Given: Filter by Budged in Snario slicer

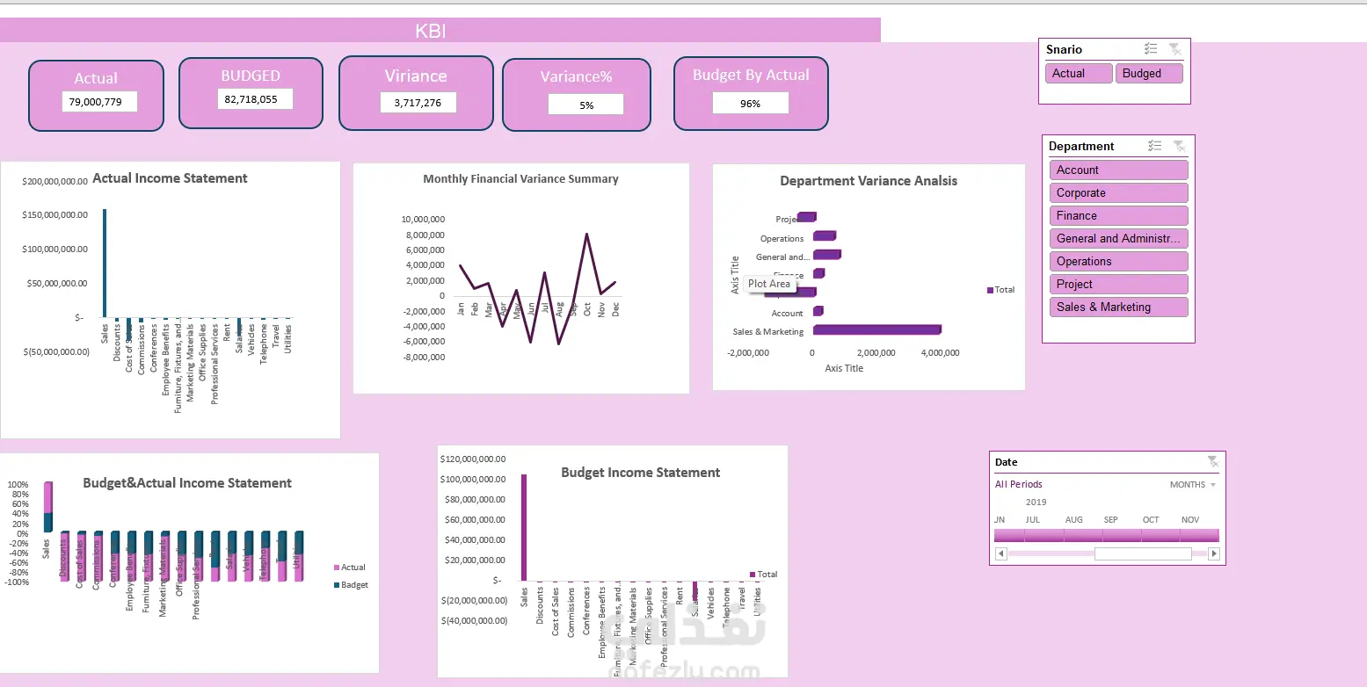Looking at the screenshot, I should point(1149,74).
